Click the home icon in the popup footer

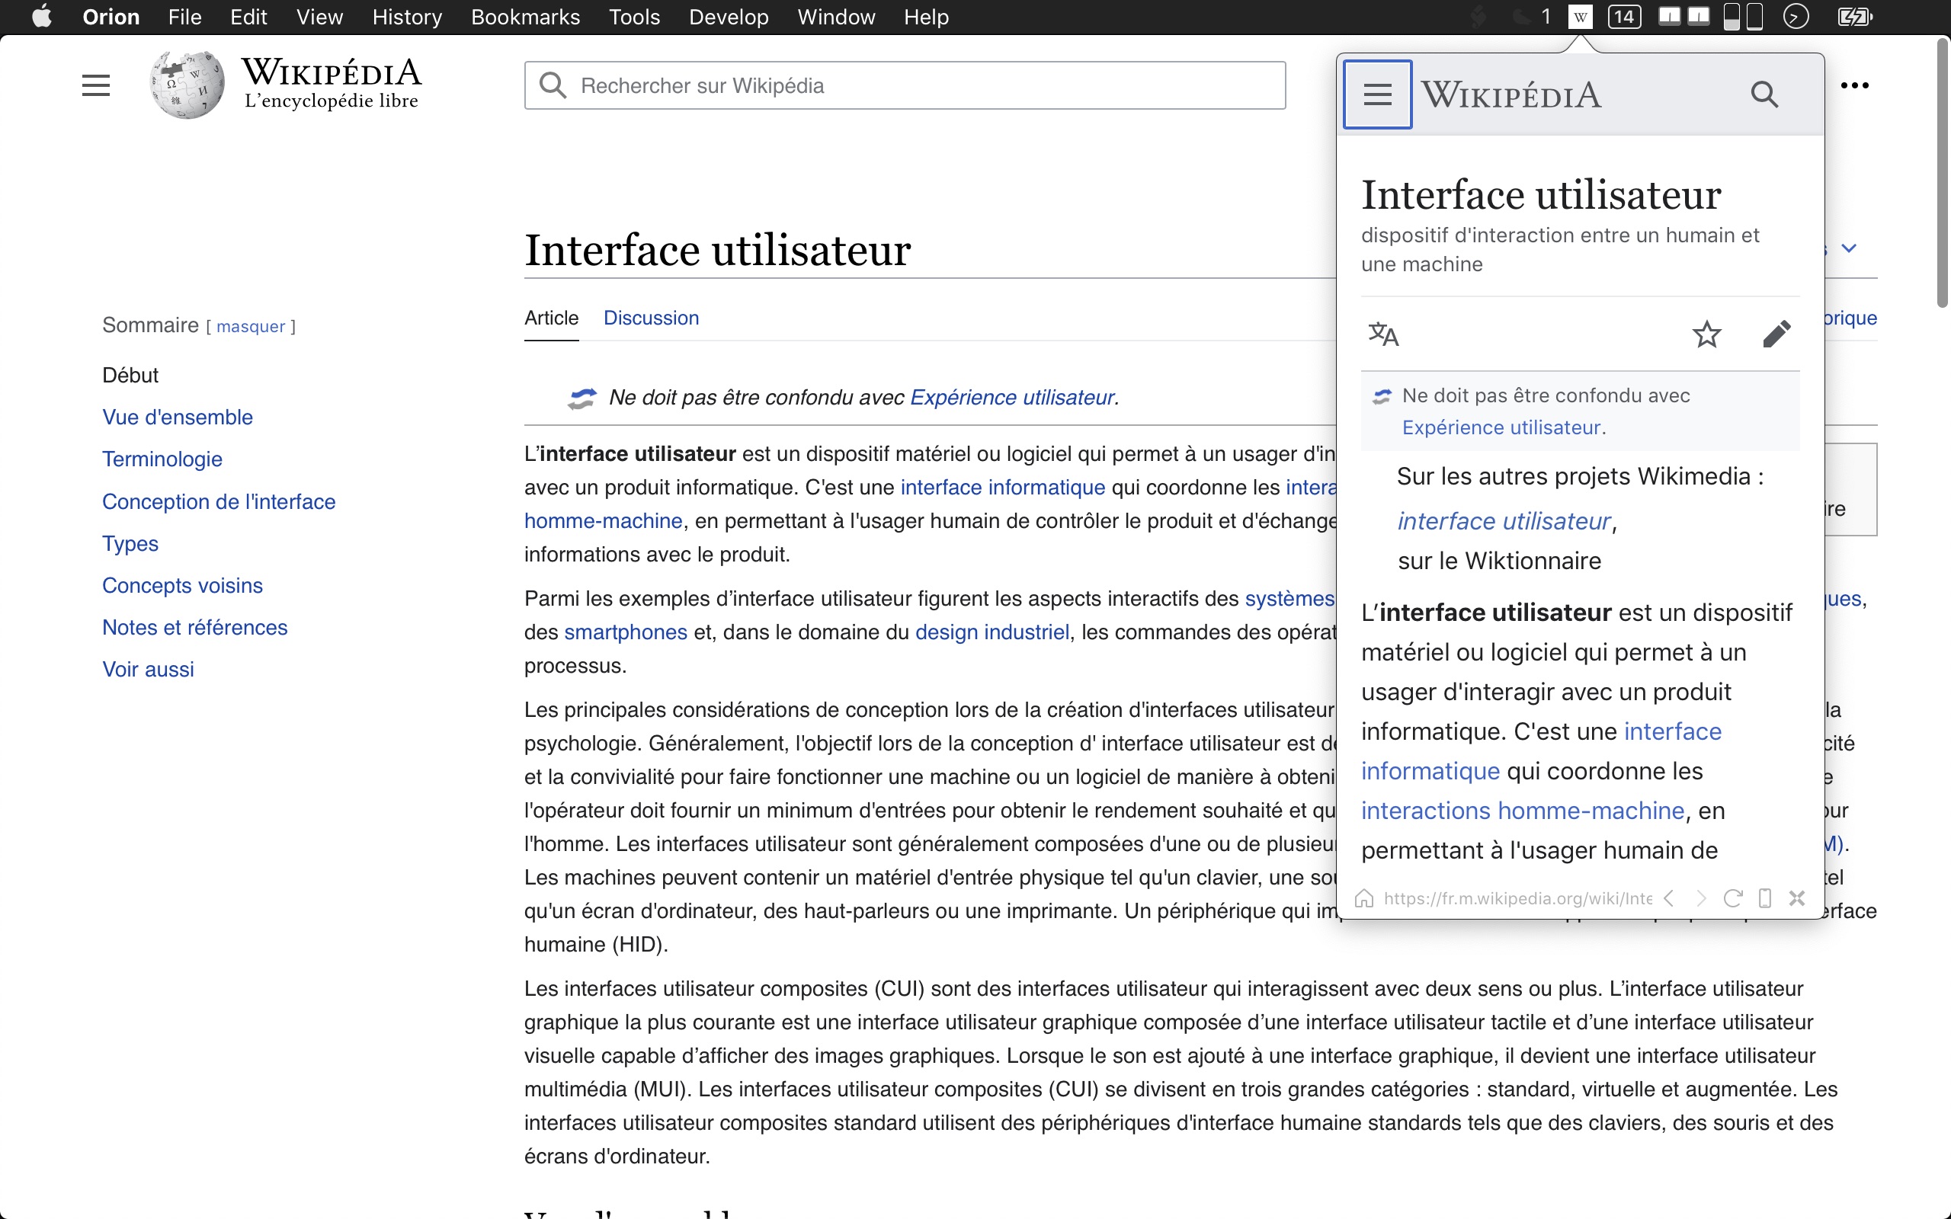(x=1364, y=898)
